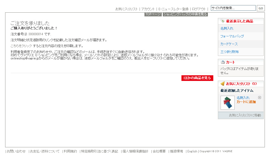Open お支払・送料について footer link
This screenshot has height=164, width=270.
coord(45,151)
